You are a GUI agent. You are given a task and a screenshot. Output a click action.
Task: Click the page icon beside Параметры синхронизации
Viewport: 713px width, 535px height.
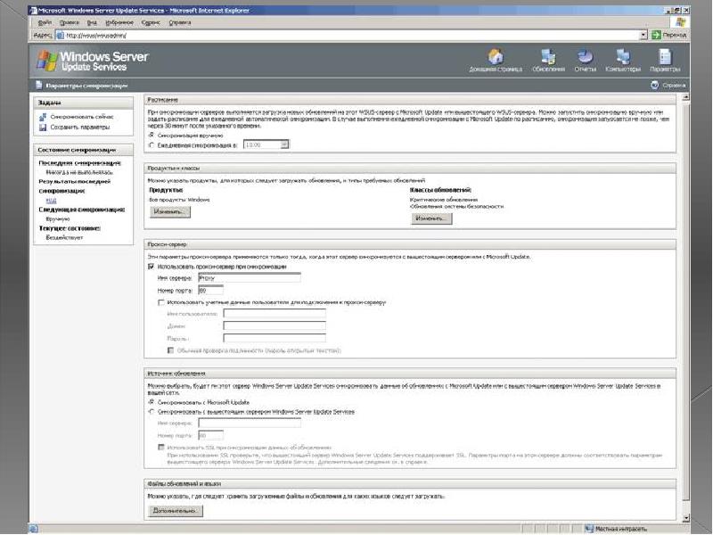[39, 85]
